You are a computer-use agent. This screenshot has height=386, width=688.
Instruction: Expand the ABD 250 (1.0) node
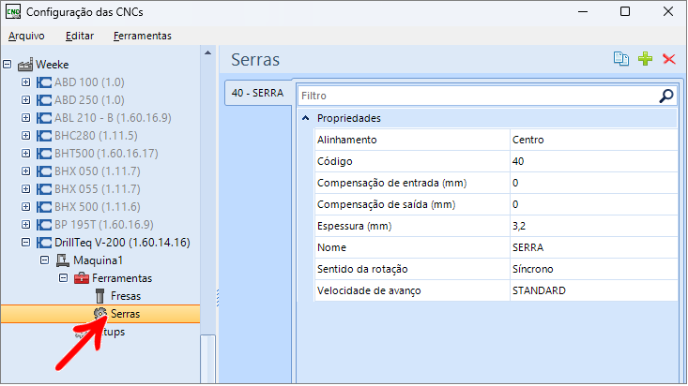coord(26,100)
